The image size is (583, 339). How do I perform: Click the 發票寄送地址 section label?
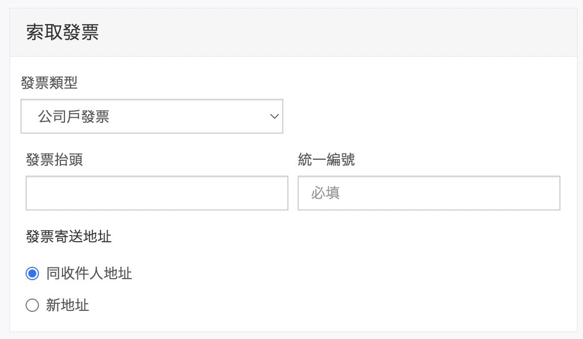click(69, 237)
